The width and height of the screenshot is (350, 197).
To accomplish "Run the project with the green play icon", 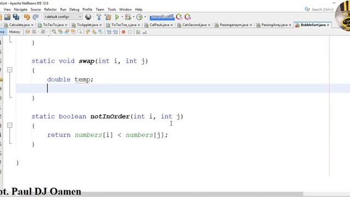I will pos(116,17).
